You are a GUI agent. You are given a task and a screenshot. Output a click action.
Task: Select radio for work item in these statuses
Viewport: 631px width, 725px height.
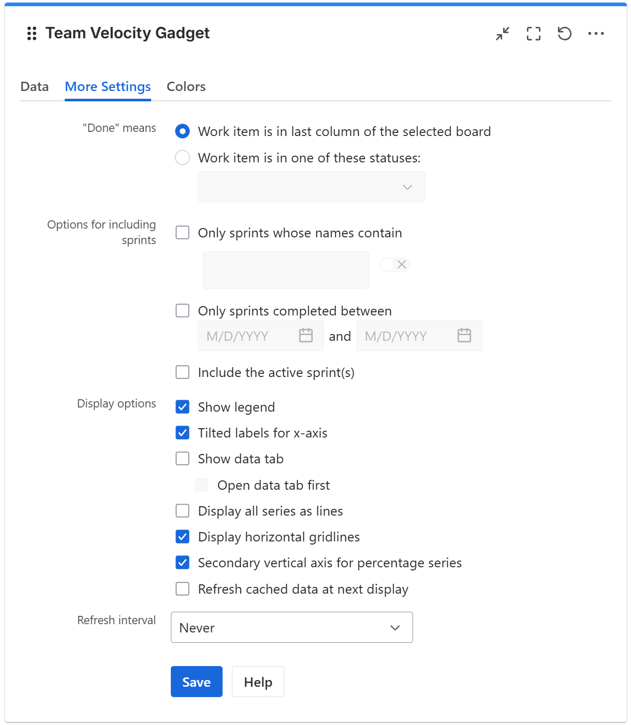pyautogui.click(x=182, y=157)
